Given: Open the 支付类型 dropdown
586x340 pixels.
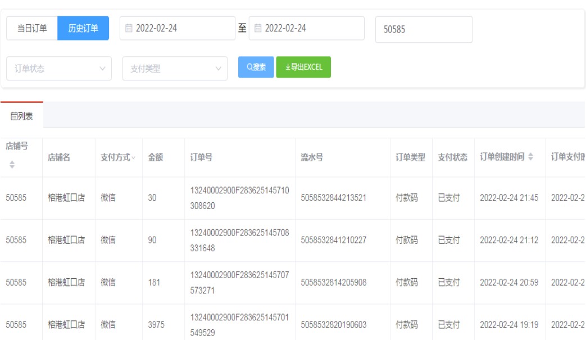Looking at the screenshot, I should pos(175,69).
